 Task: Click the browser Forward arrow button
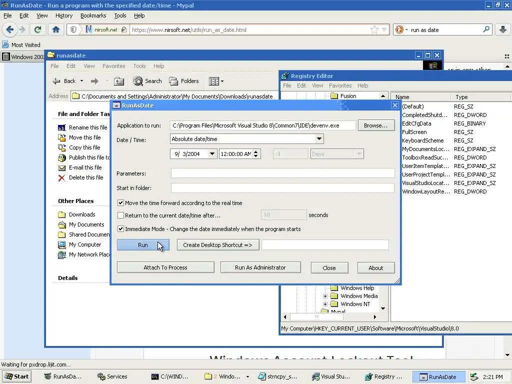[x=22, y=29]
